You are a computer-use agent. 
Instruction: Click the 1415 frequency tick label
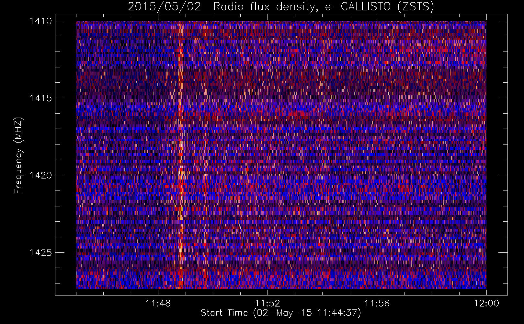point(40,98)
